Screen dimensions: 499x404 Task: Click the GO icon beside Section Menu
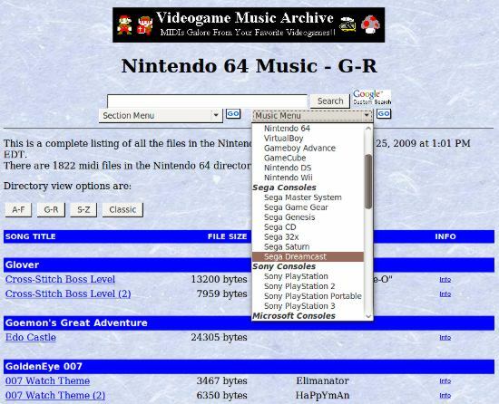click(x=233, y=114)
